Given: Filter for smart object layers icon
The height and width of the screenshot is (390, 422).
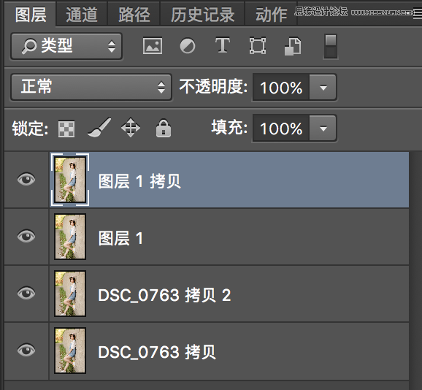Looking at the screenshot, I should coord(293,46).
